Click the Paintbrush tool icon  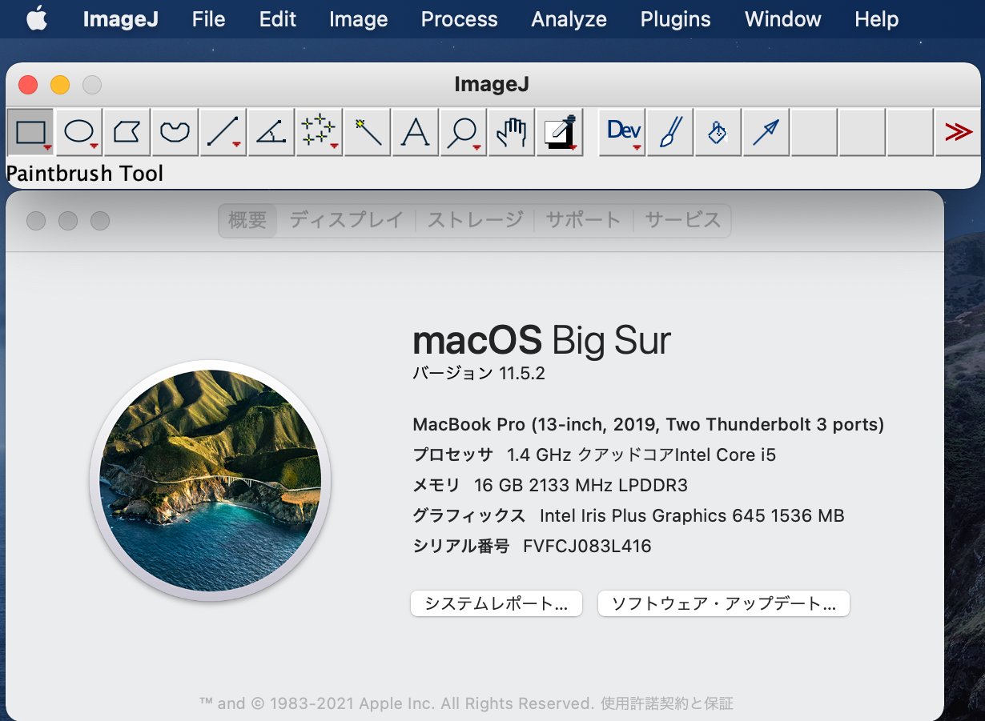pyautogui.click(x=670, y=132)
